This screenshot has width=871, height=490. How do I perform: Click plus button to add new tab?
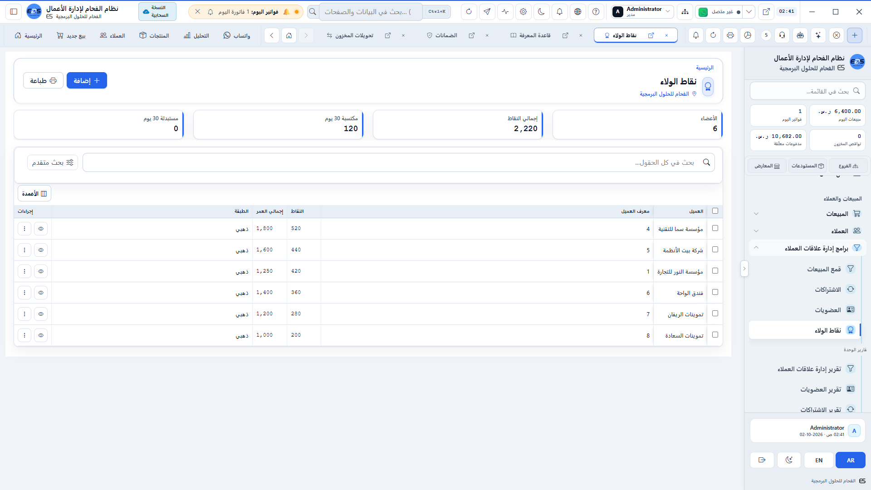[854, 35]
